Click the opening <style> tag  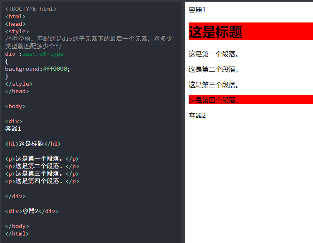coord(17,32)
